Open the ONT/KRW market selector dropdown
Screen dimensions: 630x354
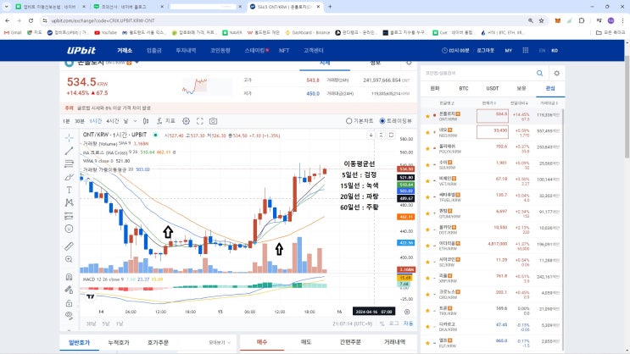coord(137,63)
